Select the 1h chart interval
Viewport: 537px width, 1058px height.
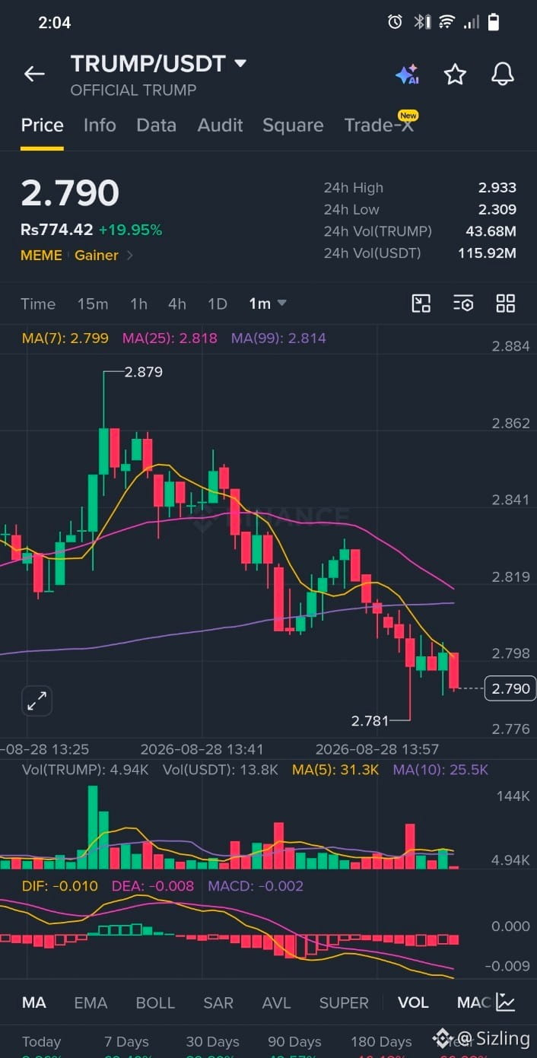(x=138, y=303)
